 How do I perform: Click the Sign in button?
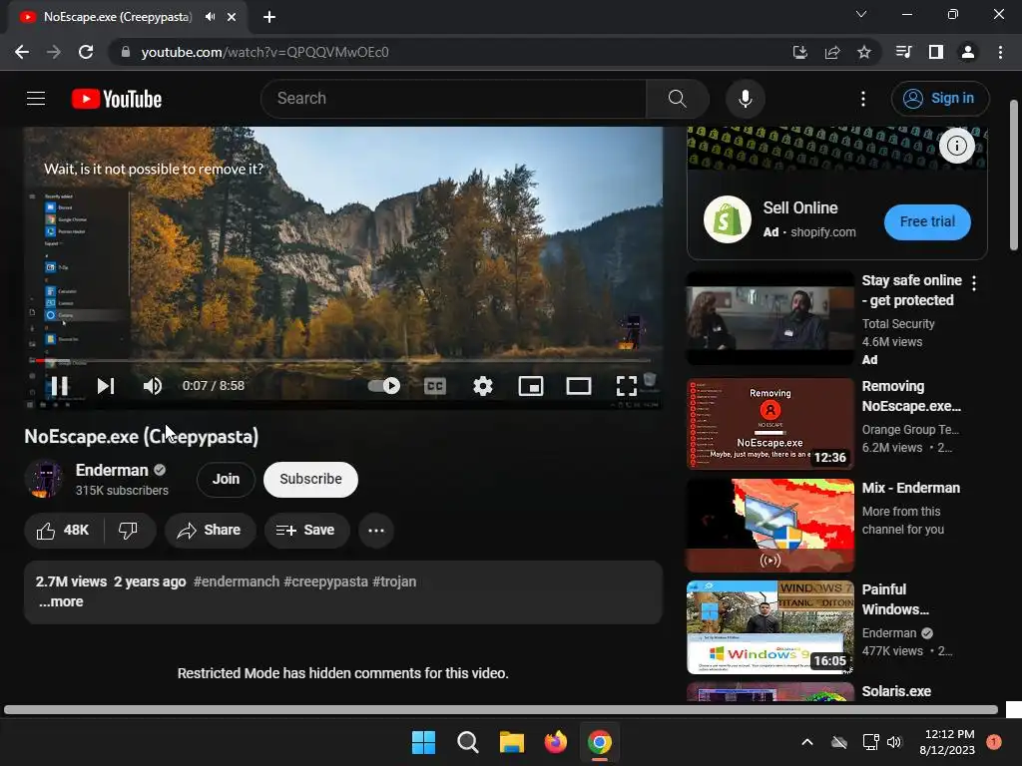(940, 99)
